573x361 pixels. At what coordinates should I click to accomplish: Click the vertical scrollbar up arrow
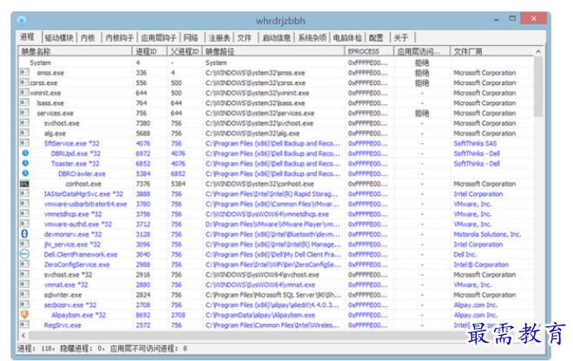[x=538, y=51]
